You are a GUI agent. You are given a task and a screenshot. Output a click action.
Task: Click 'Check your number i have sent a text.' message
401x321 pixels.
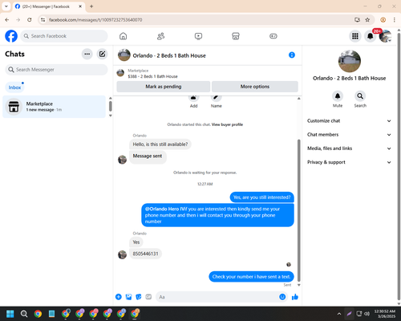[x=251, y=277]
